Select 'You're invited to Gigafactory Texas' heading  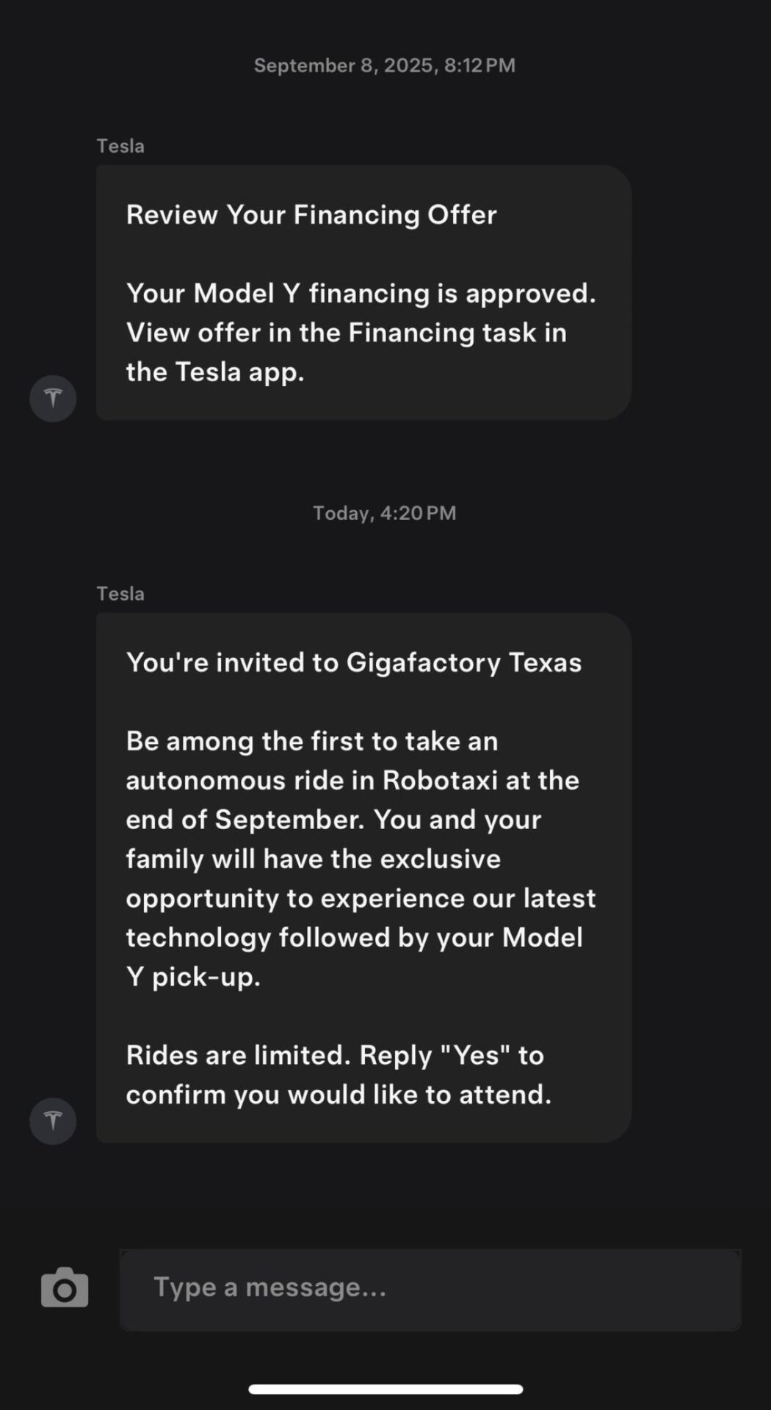[x=354, y=662]
